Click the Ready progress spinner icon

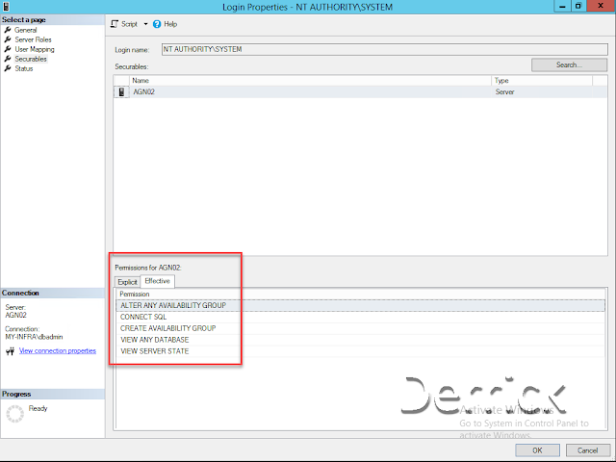pyautogui.click(x=15, y=414)
